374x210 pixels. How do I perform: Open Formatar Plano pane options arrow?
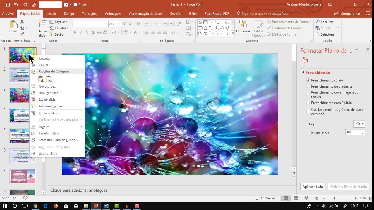356,50
